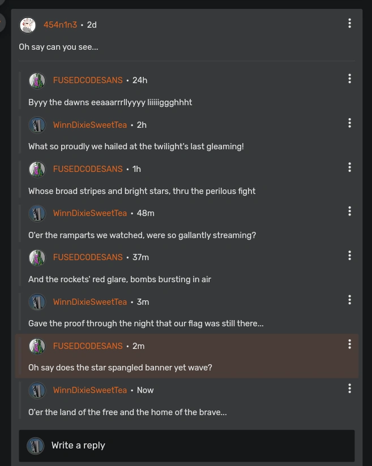This screenshot has height=466, width=372.
Task: Open the options menu on the 24h reply
Action: point(349,79)
